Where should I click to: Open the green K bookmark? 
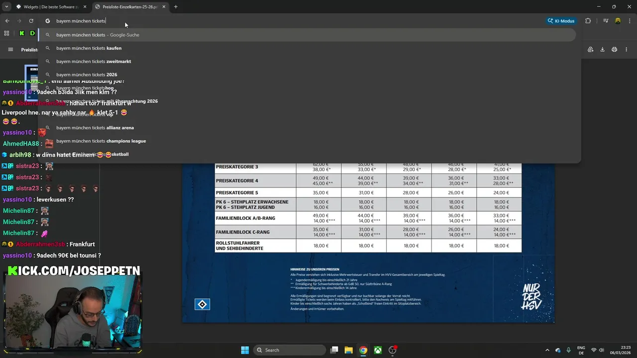(x=21, y=33)
